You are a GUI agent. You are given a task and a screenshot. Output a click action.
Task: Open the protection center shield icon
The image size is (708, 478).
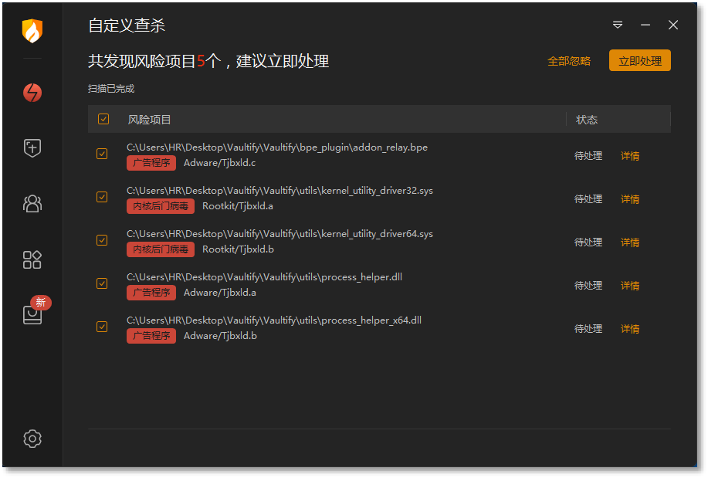32,147
